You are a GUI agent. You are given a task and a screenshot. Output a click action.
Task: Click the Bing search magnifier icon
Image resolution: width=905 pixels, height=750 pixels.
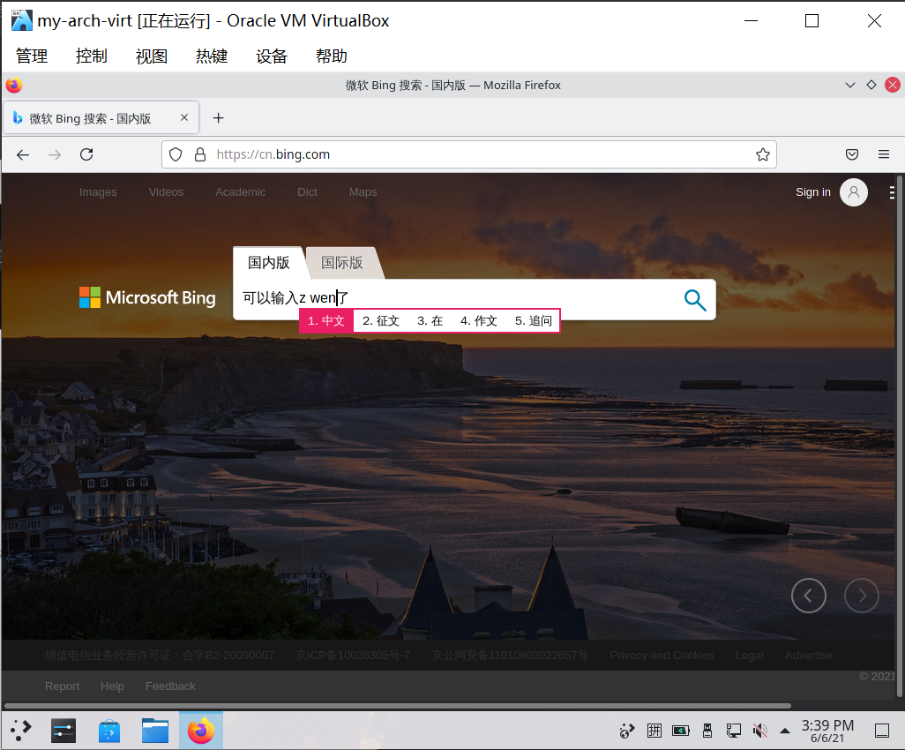[695, 300]
